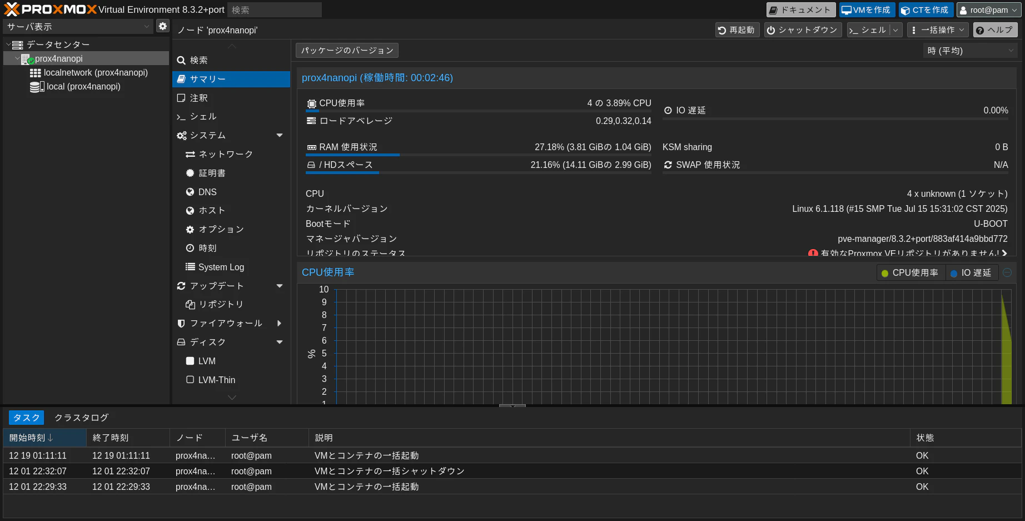Screen dimensions: 1025x521
Task: Collapse the prox4nanopi tree node
Action: (17, 58)
